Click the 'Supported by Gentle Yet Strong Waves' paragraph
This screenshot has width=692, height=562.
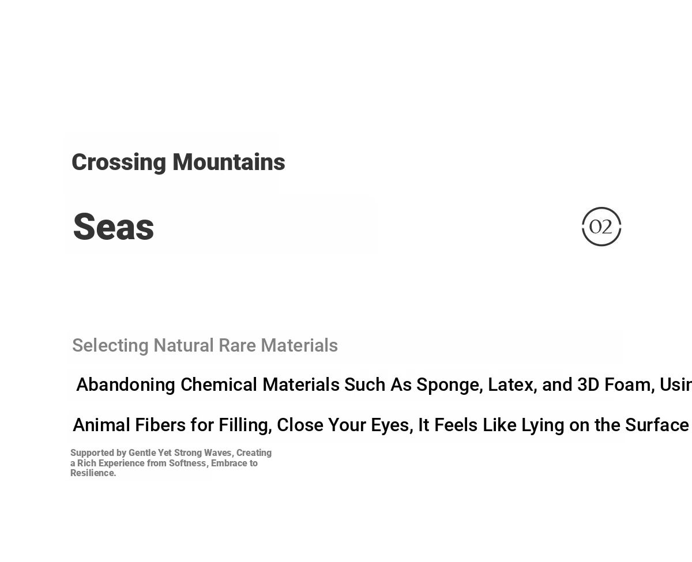171,463
